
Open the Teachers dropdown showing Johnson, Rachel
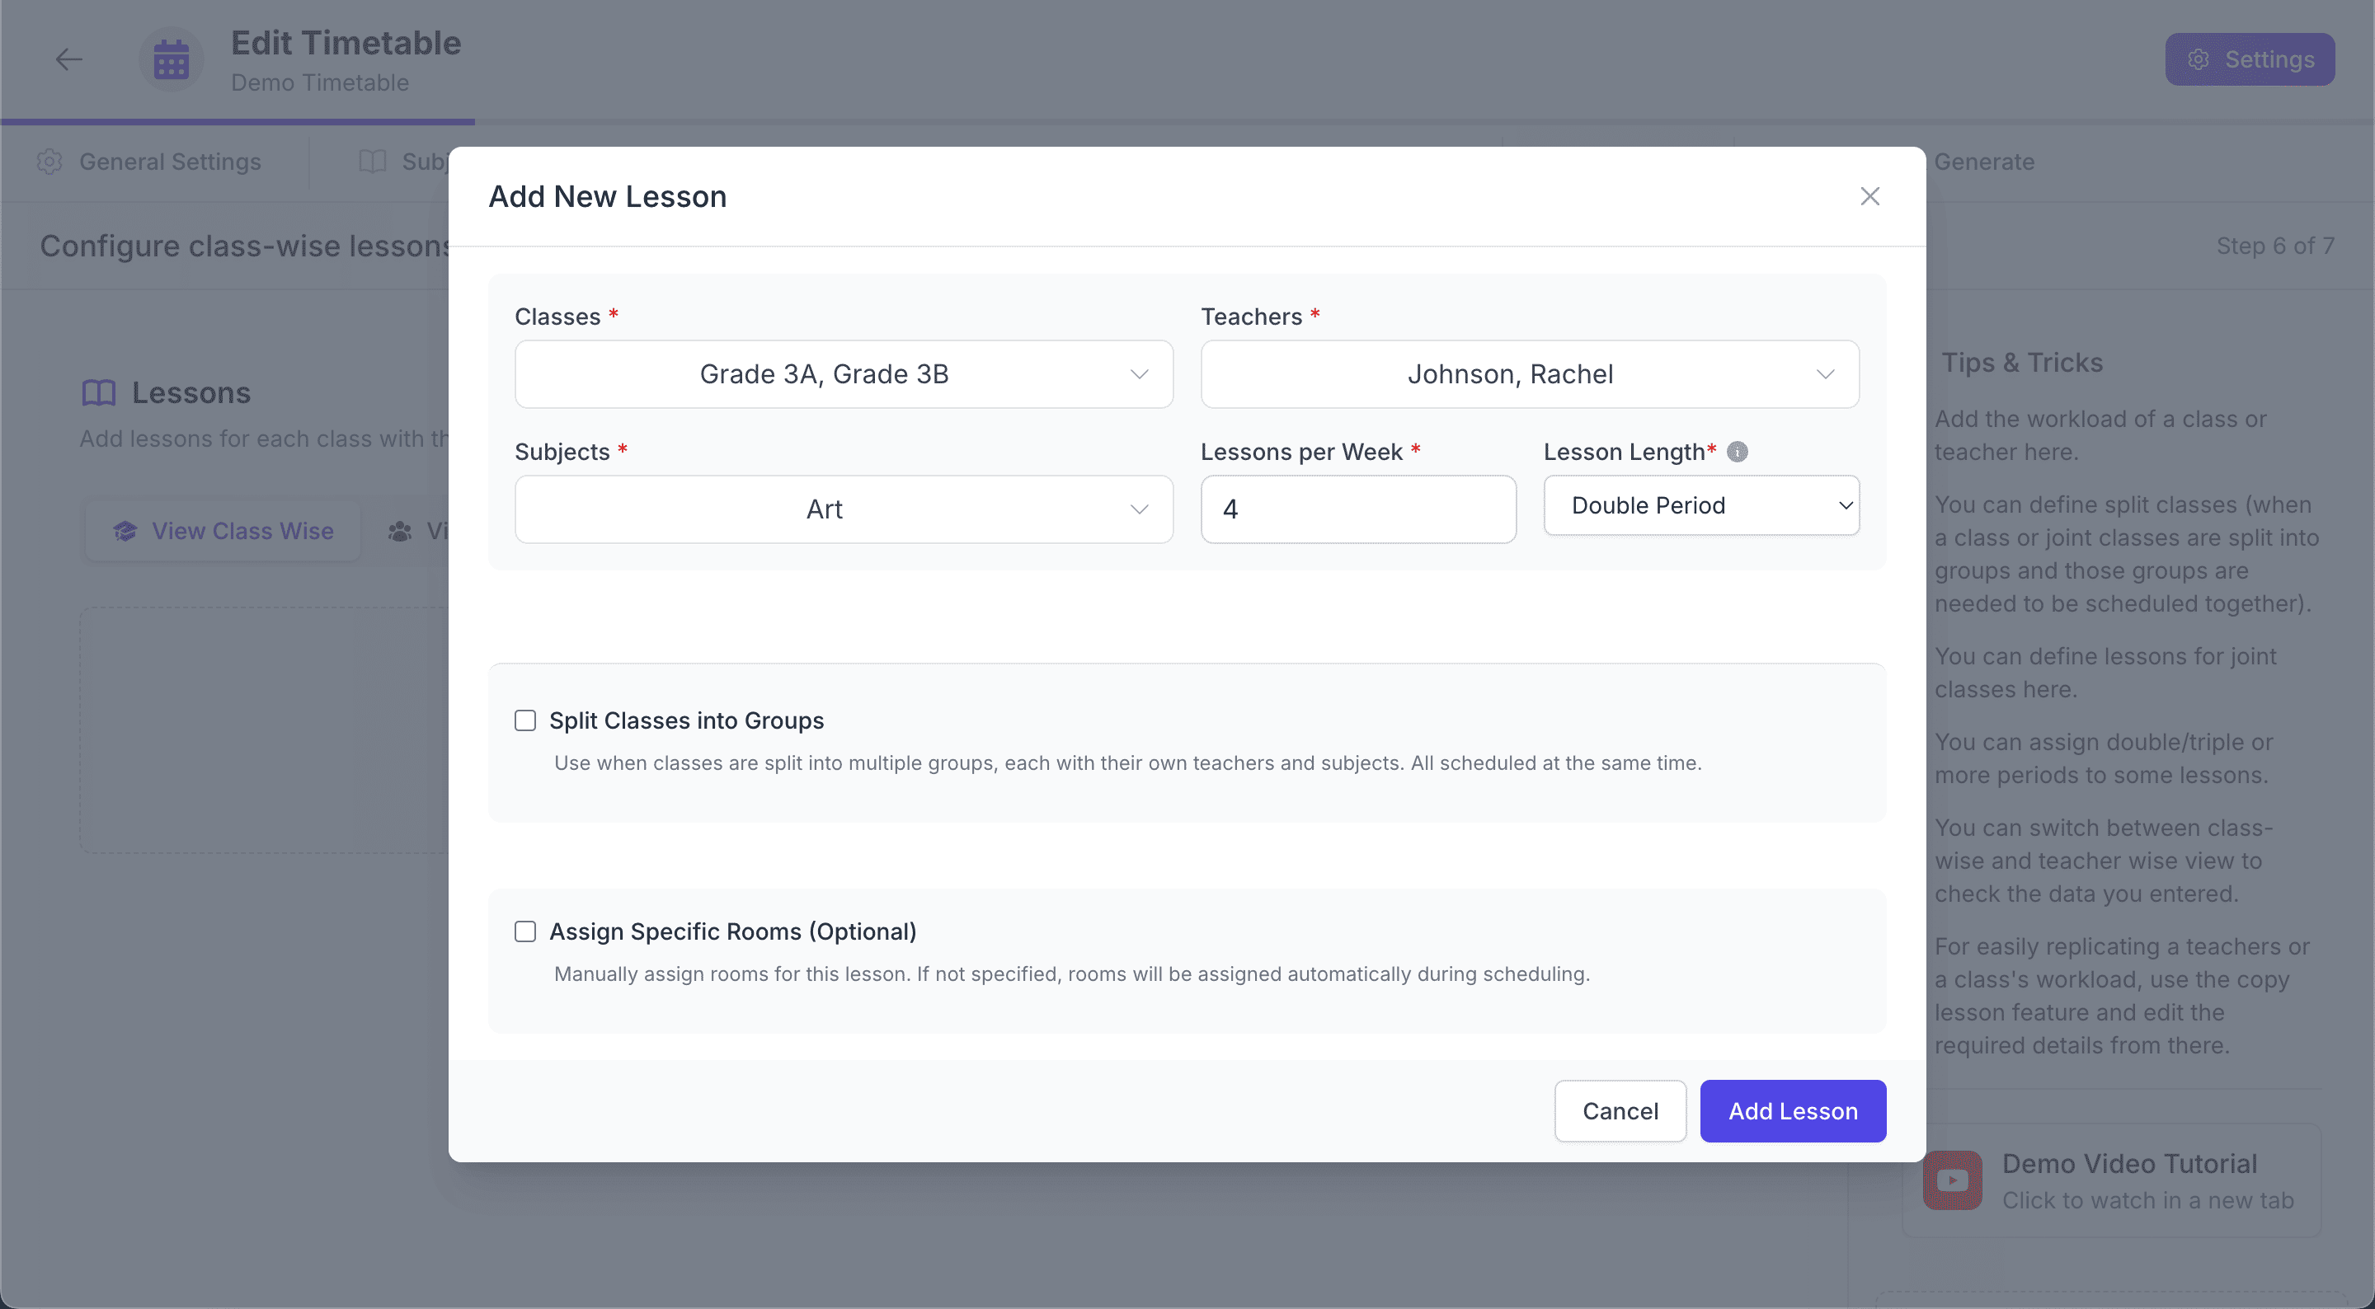tap(1530, 374)
